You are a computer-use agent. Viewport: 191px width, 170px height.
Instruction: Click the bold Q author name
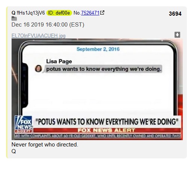pos(13,13)
